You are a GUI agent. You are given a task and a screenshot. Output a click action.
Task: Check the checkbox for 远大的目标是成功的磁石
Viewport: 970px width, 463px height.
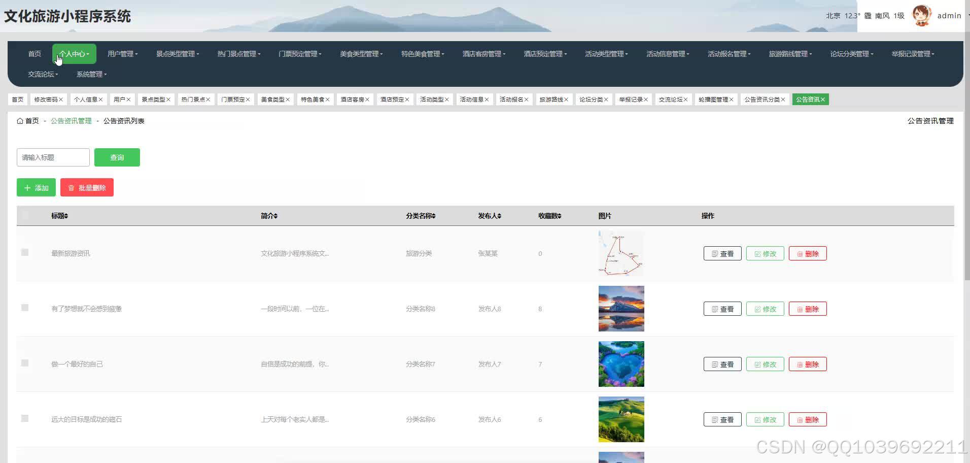(25, 418)
